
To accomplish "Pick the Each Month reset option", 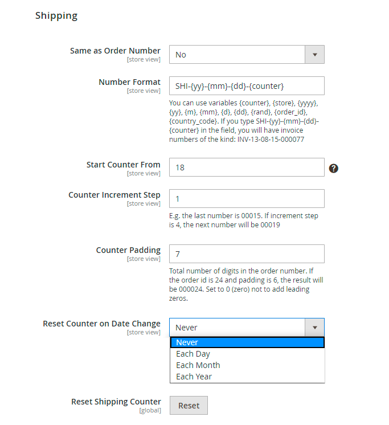I will pos(198,365).
